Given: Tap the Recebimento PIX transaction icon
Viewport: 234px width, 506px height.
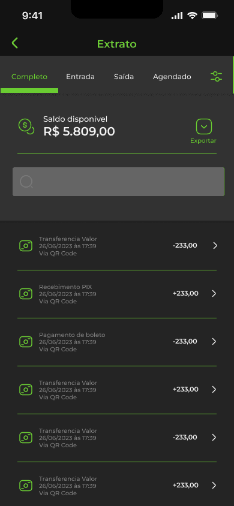Looking at the screenshot, I should coord(26,293).
